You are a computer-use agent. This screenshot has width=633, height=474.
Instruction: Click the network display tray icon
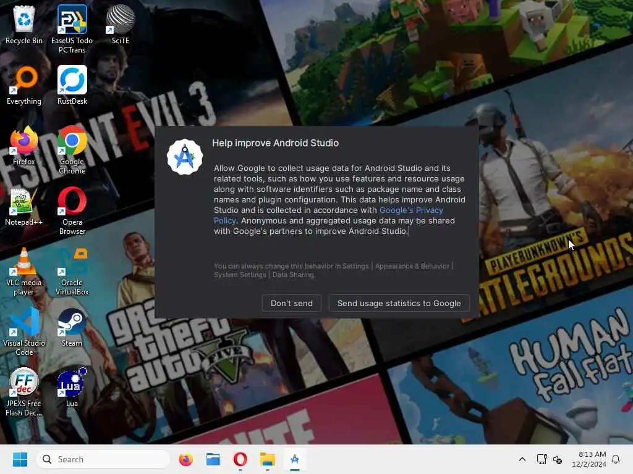[542, 459]
